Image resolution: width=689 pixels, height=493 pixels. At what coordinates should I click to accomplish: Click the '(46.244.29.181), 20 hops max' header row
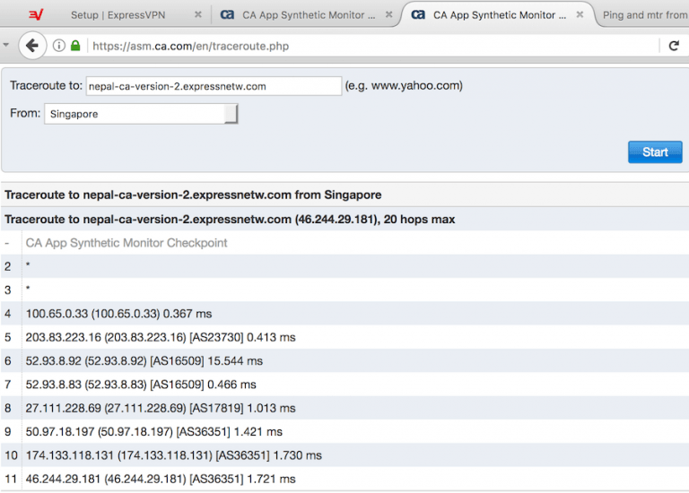pyautogui.click(x=344, y=219)
